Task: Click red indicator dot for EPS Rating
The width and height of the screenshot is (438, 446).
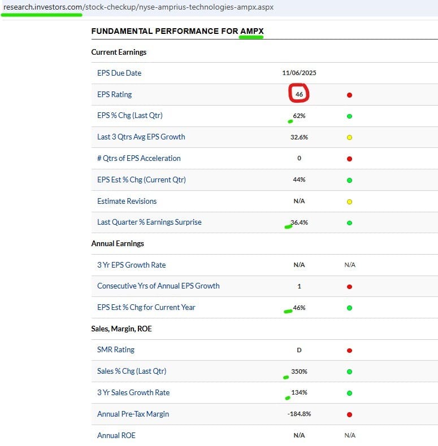Action: coord(349,95)
